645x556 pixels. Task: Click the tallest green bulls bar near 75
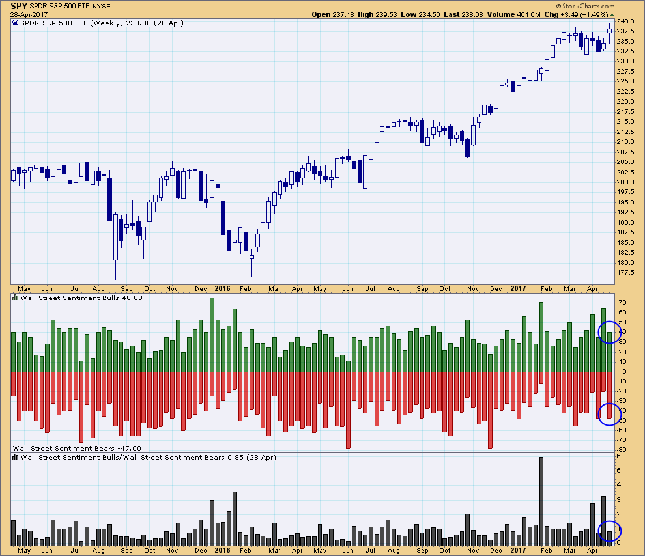click(212, 335)
